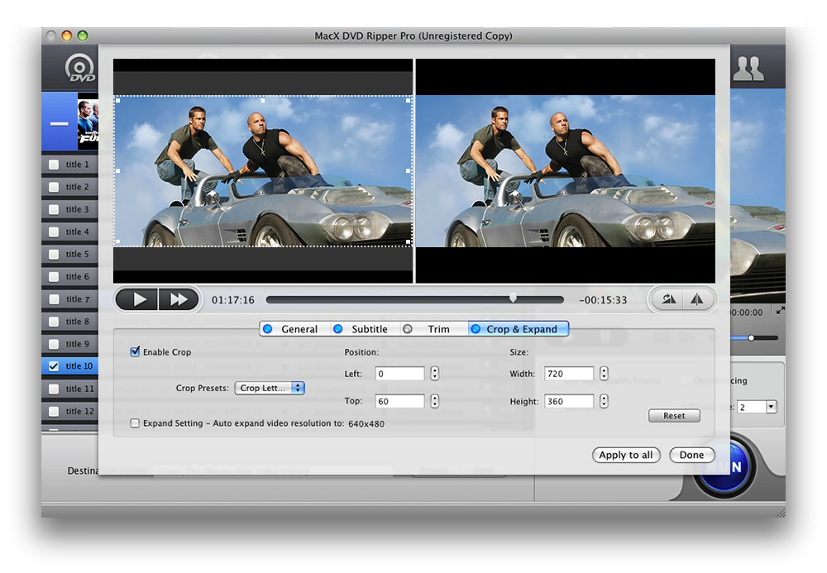Adjust the Left position stepper
This screenshot has height=573, width=827.
click(x=435, y=374)
